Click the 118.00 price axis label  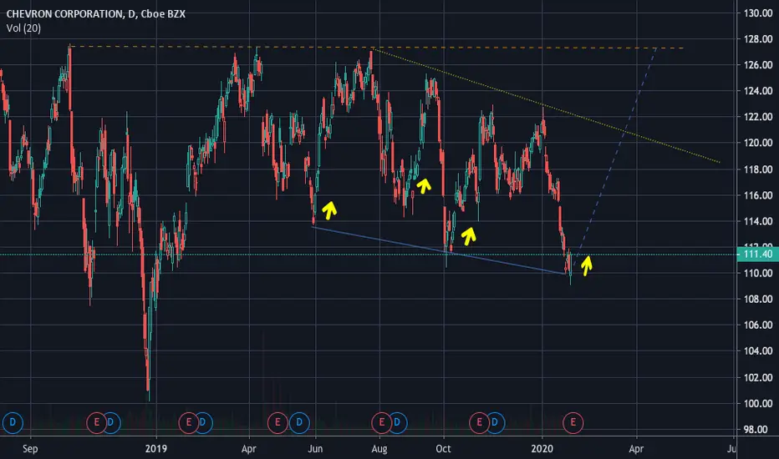758,169
